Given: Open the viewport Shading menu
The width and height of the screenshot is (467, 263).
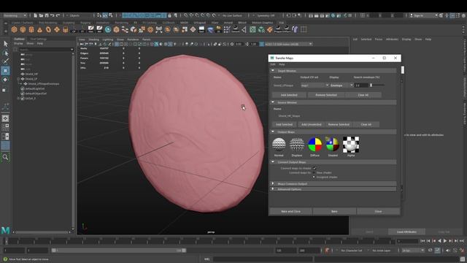Looking at the screenshot, I should [93, 39].
